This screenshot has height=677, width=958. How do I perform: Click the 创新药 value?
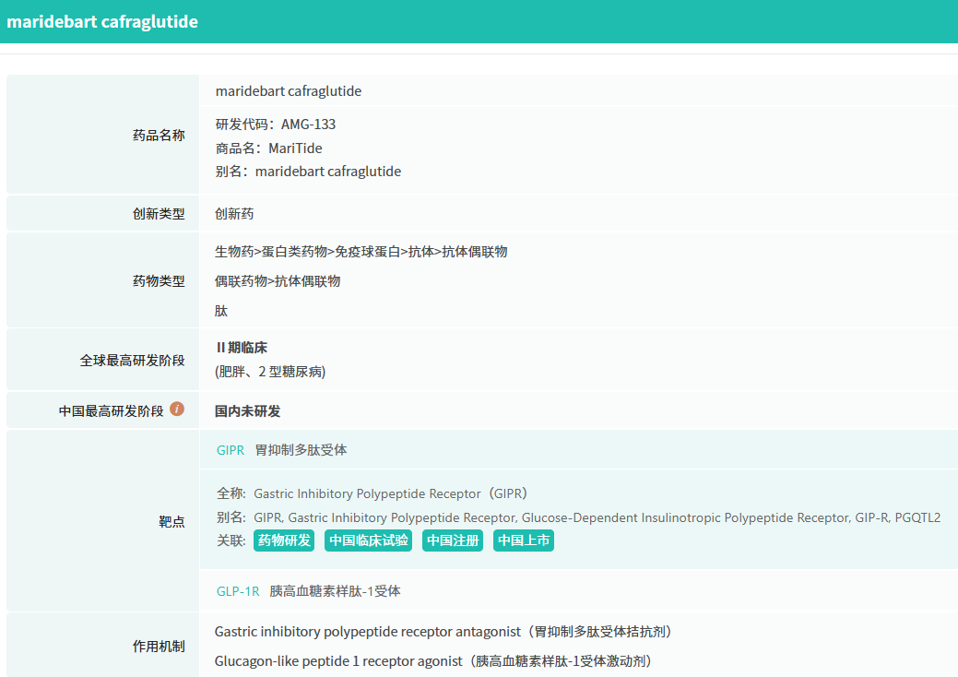(x=234, y=214)
